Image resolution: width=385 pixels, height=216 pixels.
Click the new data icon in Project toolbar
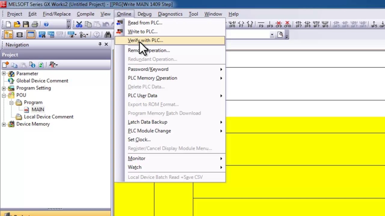point(5,65)
